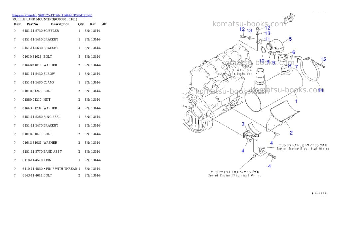
Task: Click the Qty column header
Action: coord(81,24)
